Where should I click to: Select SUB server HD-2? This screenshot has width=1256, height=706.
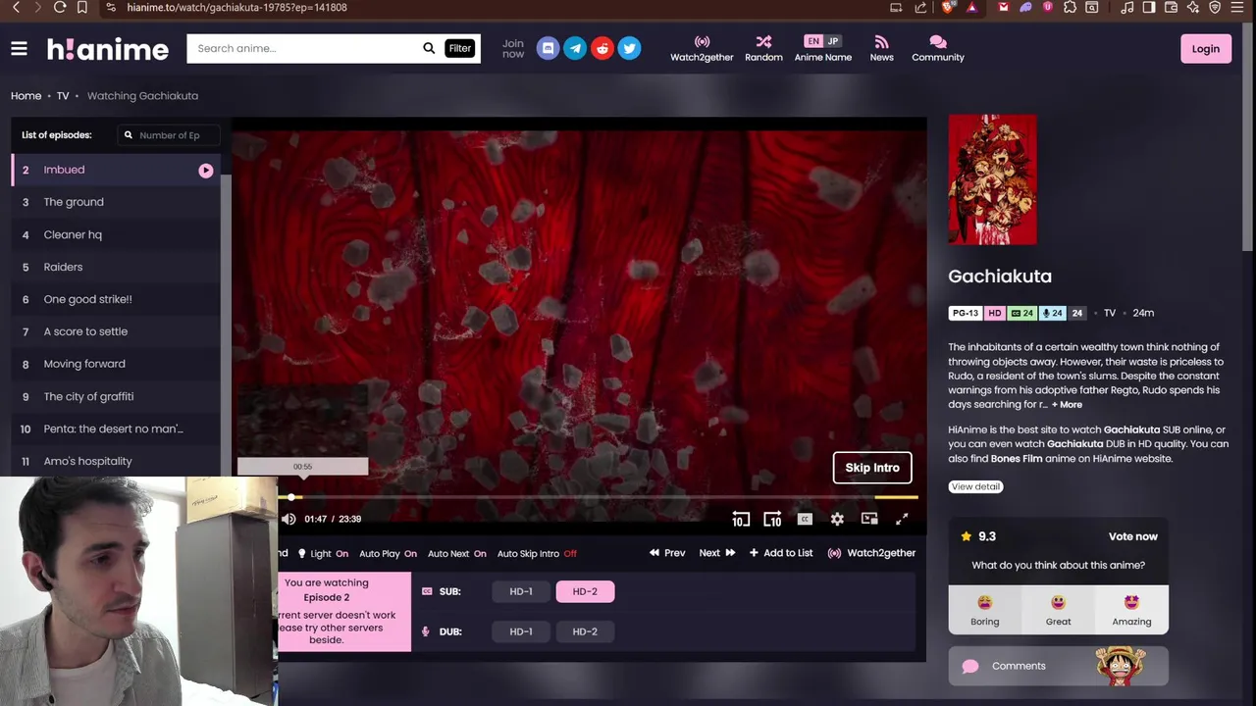(585, 591)
